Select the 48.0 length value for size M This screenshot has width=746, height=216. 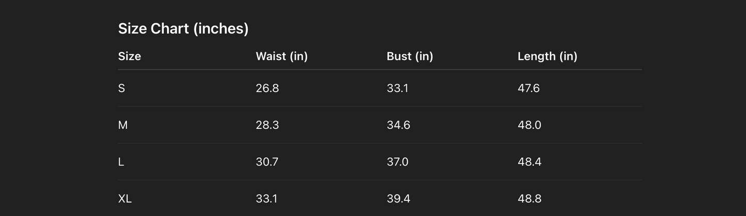pos(529,125)
